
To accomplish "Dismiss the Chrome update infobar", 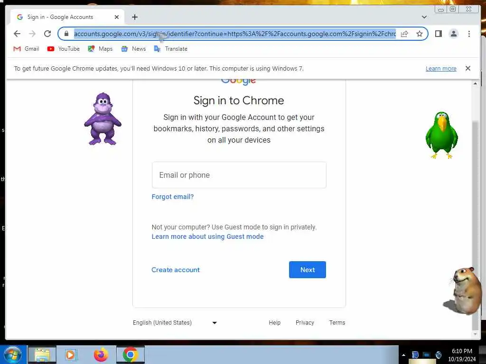I will pyautogui.click(x=467, y=68).
